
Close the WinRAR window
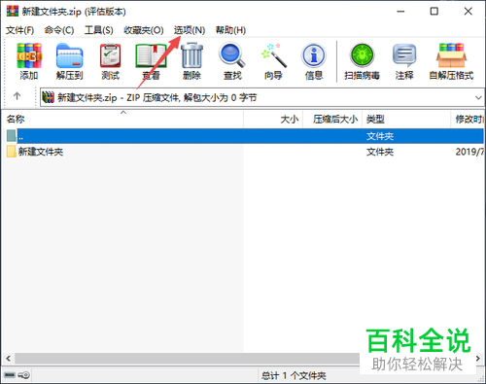(x=468, y=12)
